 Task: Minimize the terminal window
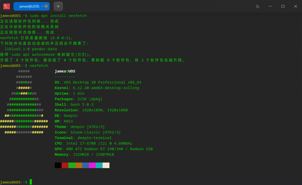(x=270, y=6)
